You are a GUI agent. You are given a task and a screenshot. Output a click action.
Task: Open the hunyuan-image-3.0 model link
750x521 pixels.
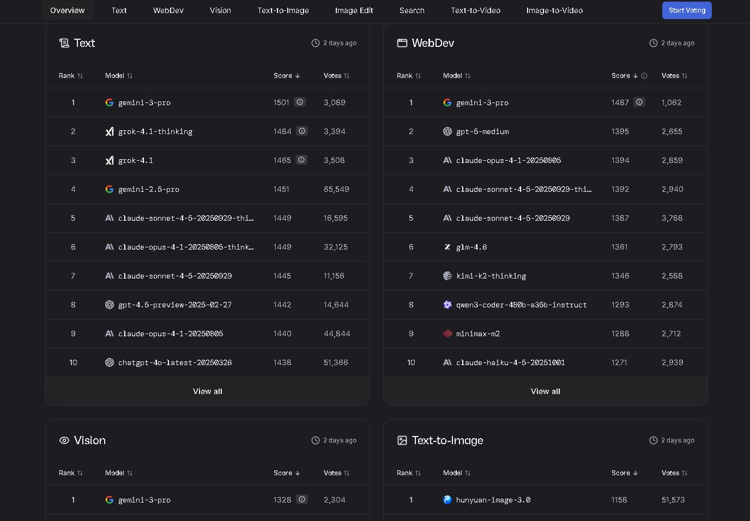tap(493, 500)
